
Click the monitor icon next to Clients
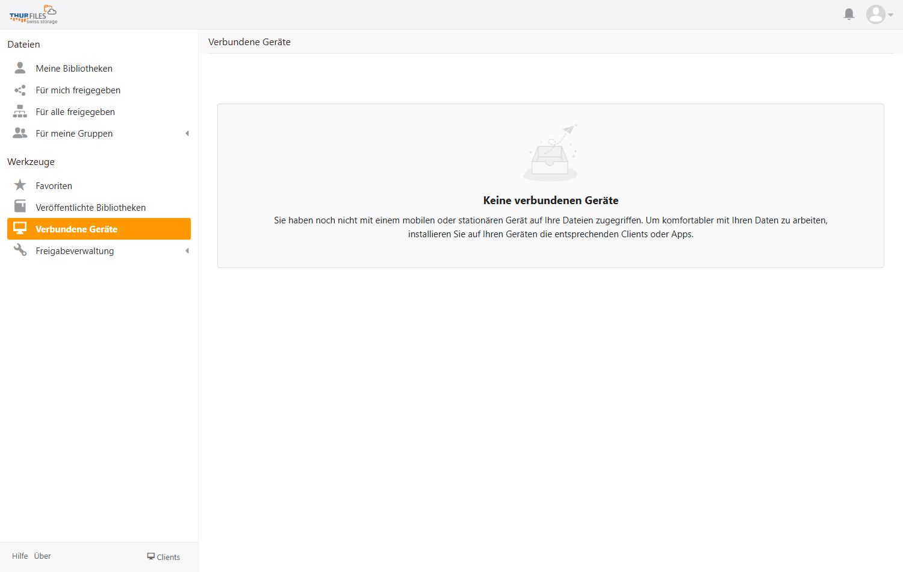151,556
